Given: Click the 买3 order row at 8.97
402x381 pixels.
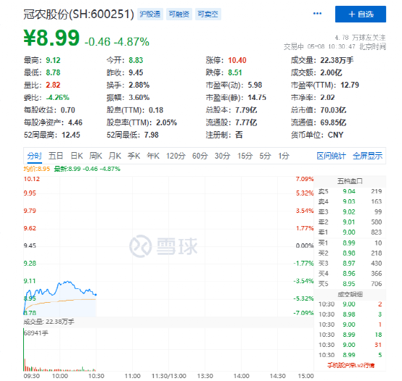Looking at the screenshot, I should pyautogui.click(x=350, y=264).
